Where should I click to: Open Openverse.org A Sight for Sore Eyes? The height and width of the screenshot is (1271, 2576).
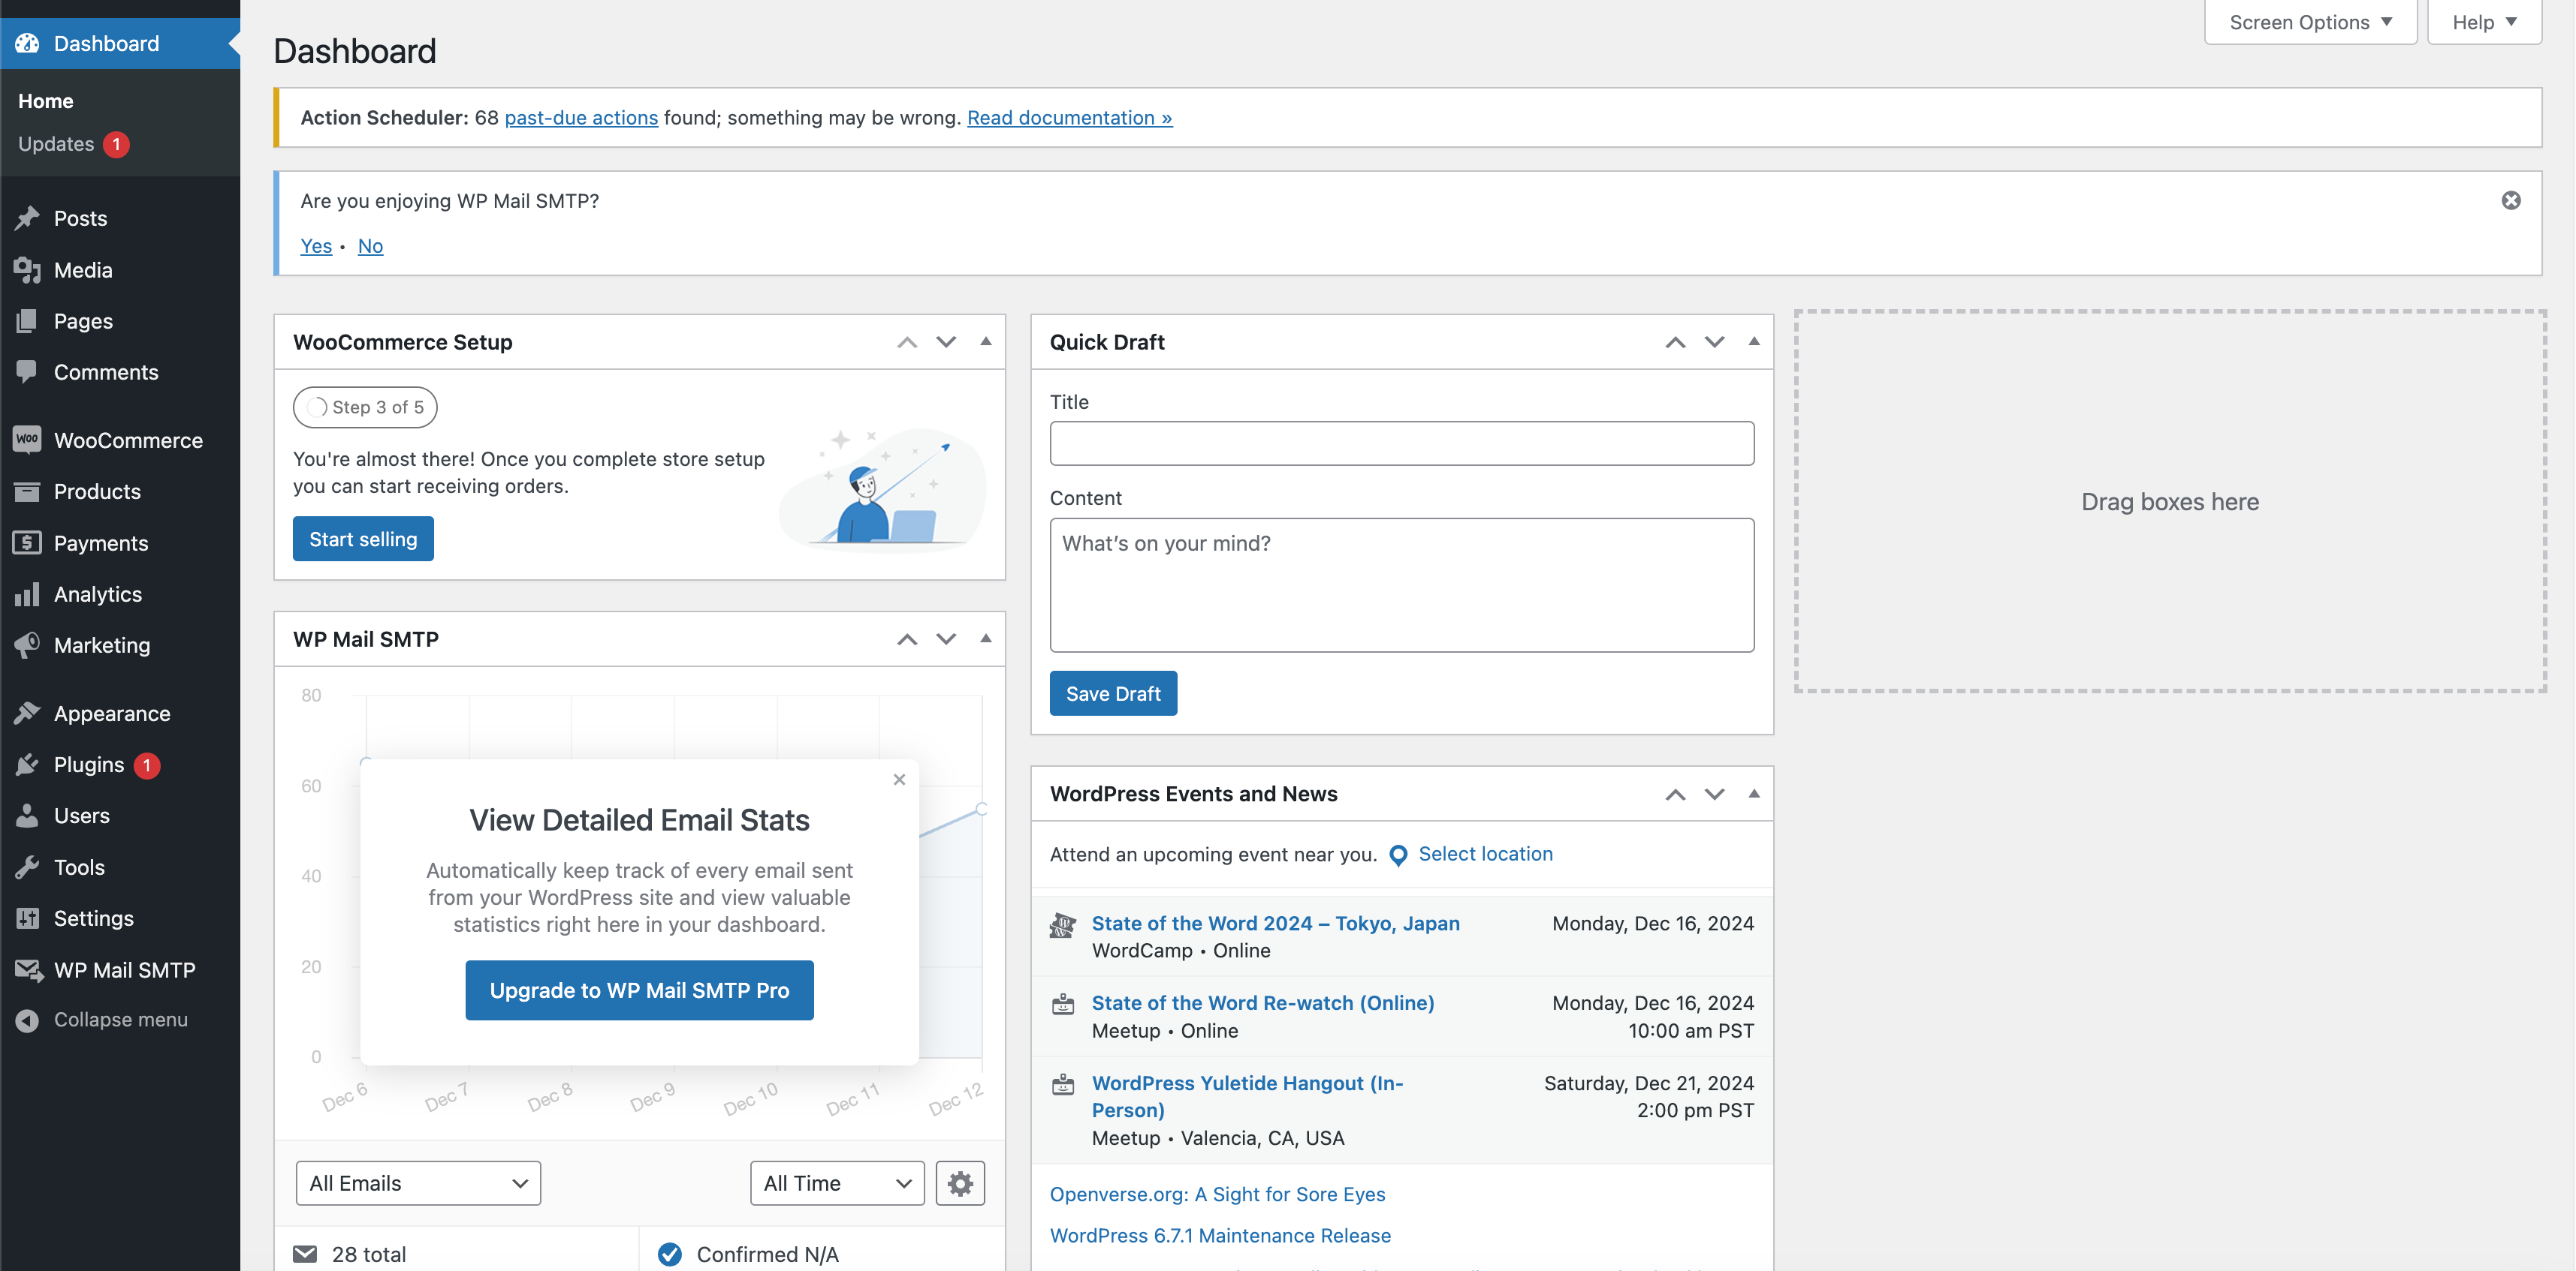(1217, 1194)
